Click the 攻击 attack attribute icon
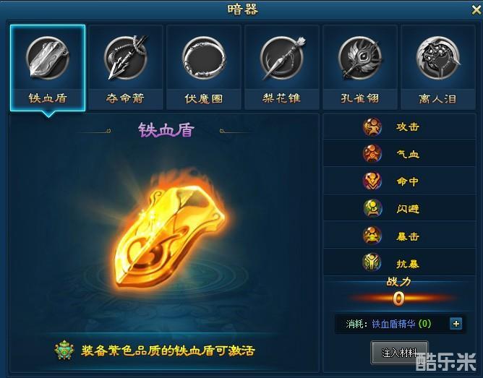The height and width of the screenshot is (378, 483). click(372, 126)
